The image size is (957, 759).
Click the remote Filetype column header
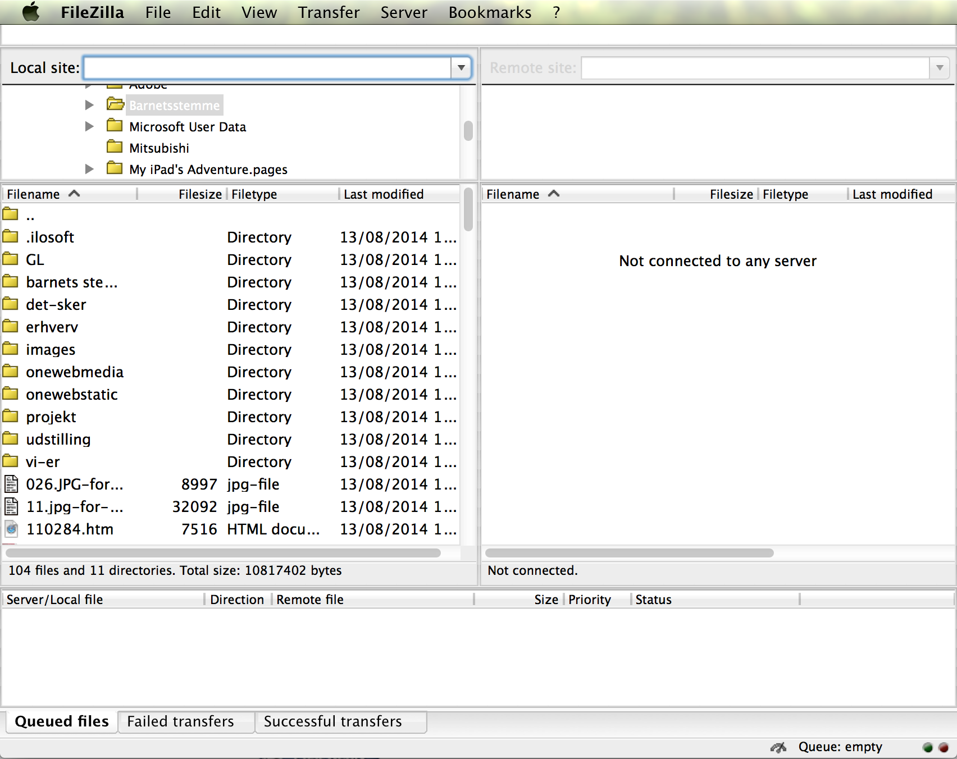point(803,194)
